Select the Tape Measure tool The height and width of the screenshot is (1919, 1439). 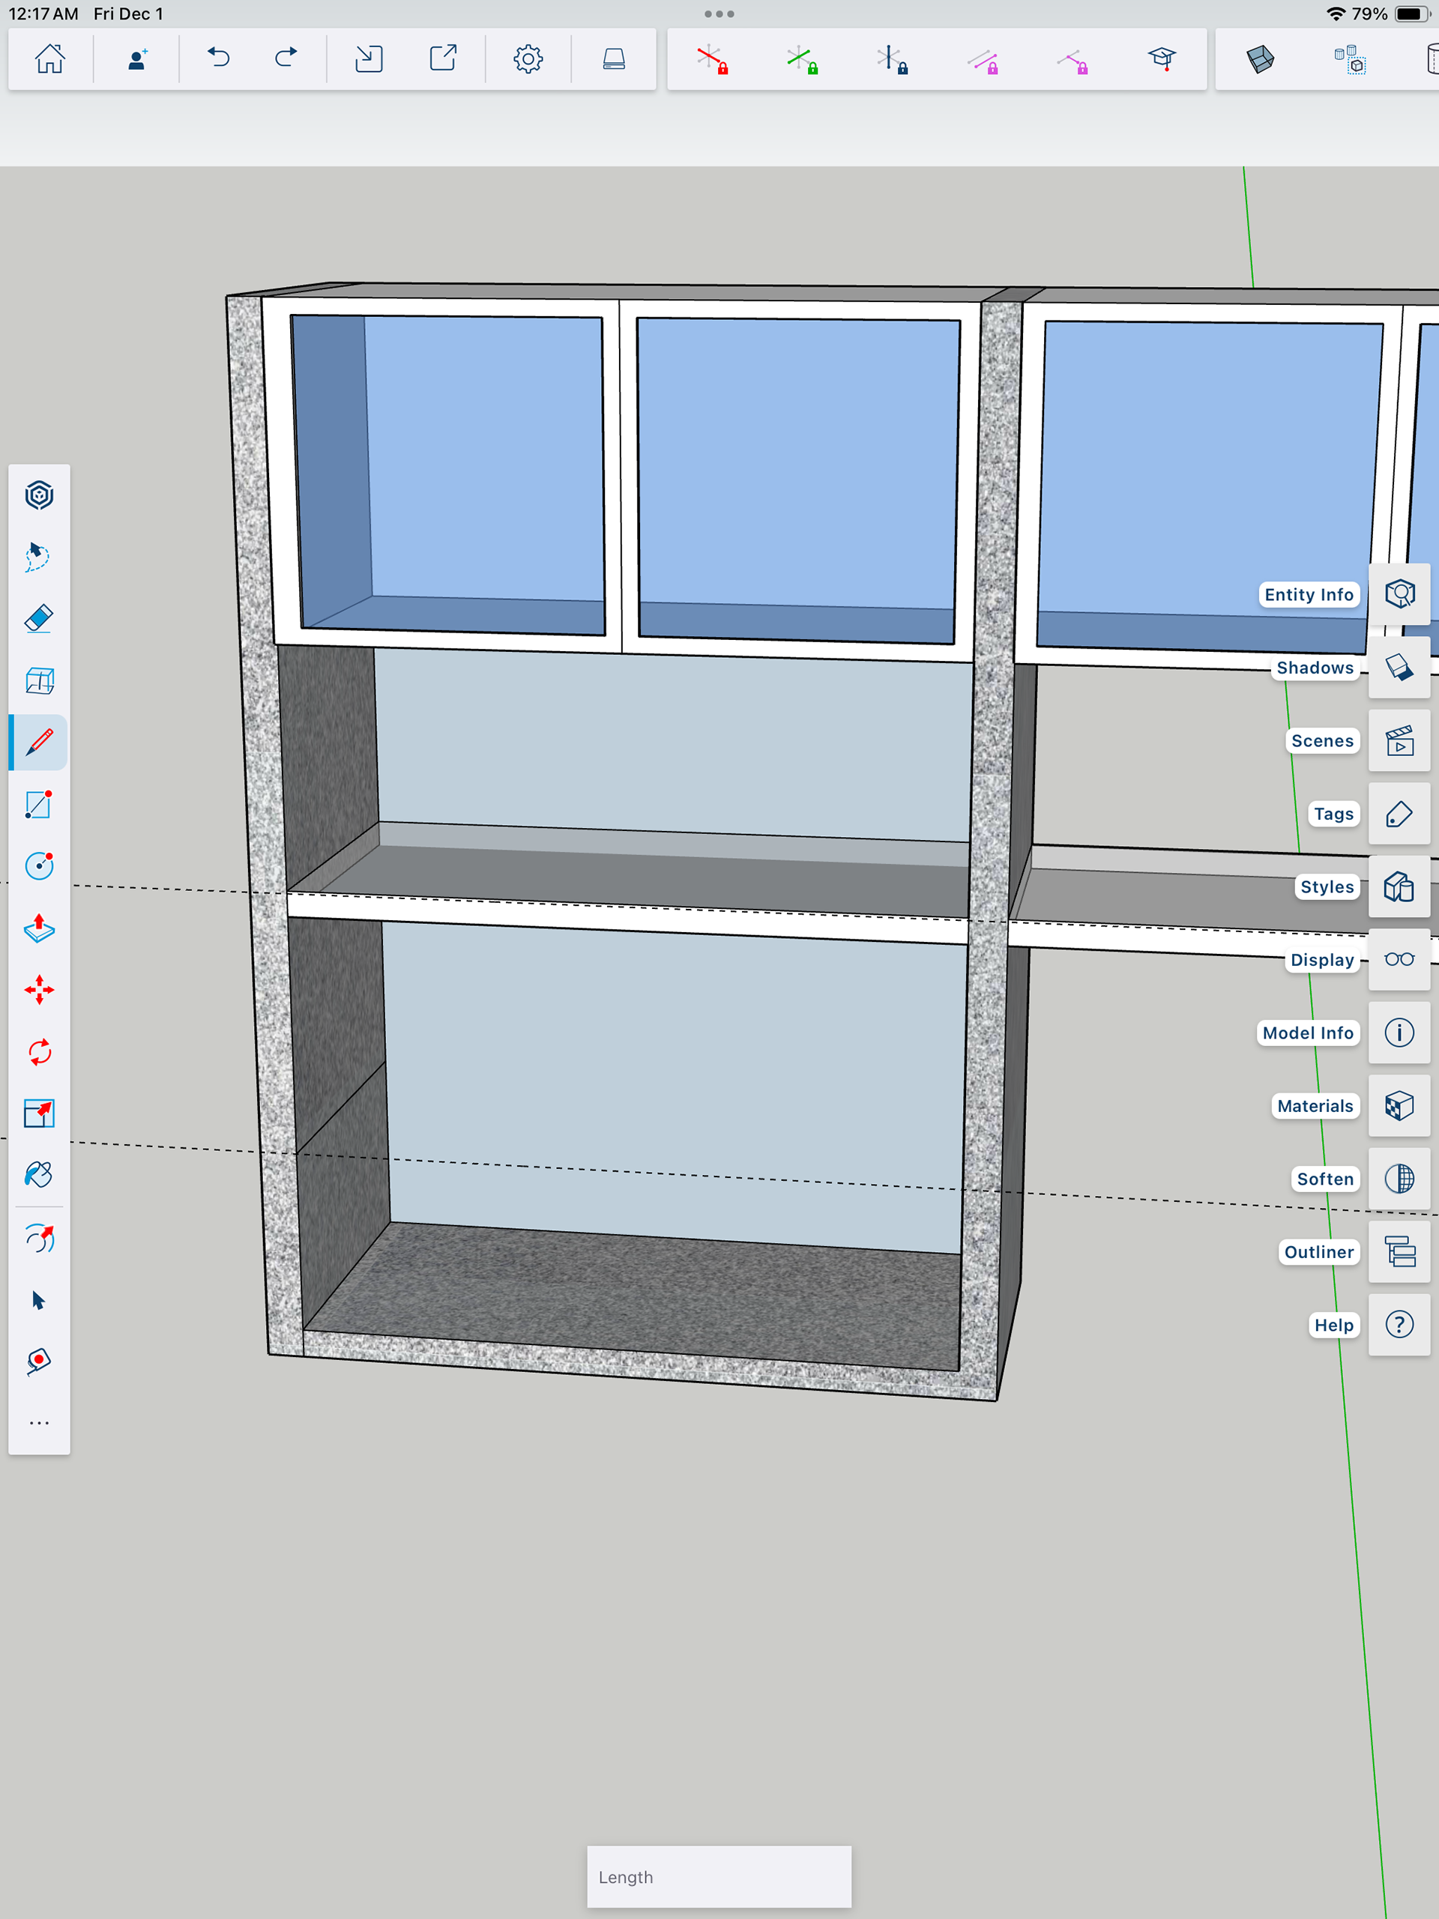click(39, 1362)
